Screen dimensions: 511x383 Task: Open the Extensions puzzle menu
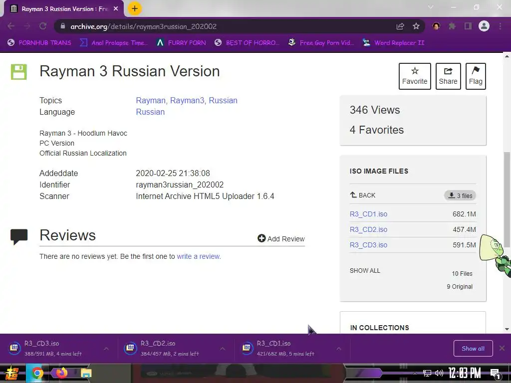pyautogui.click(x=452, y=26)
